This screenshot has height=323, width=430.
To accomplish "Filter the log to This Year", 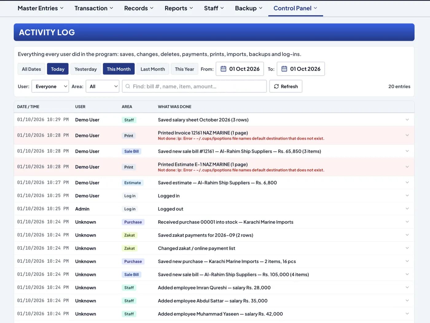I will (x=184, y=69).
